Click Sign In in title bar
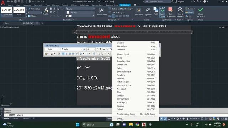Image resolution: width=228 pixels, height=128 pixels. coord(180,1)
